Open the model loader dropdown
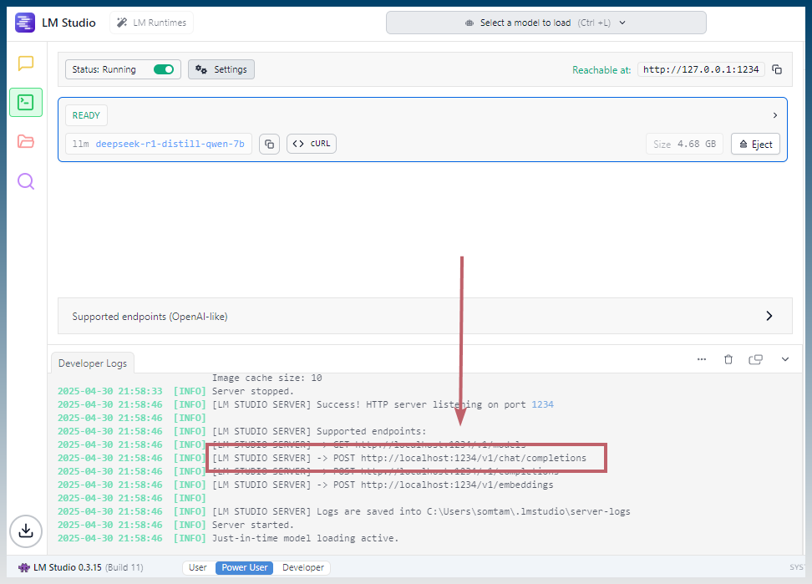The height and width of the screenshot is (584, 812). click(546, 23)
